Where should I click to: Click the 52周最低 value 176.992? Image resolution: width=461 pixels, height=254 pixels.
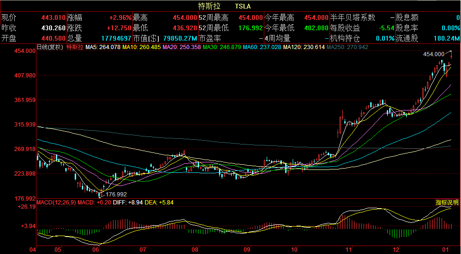[x=251, y=28]
